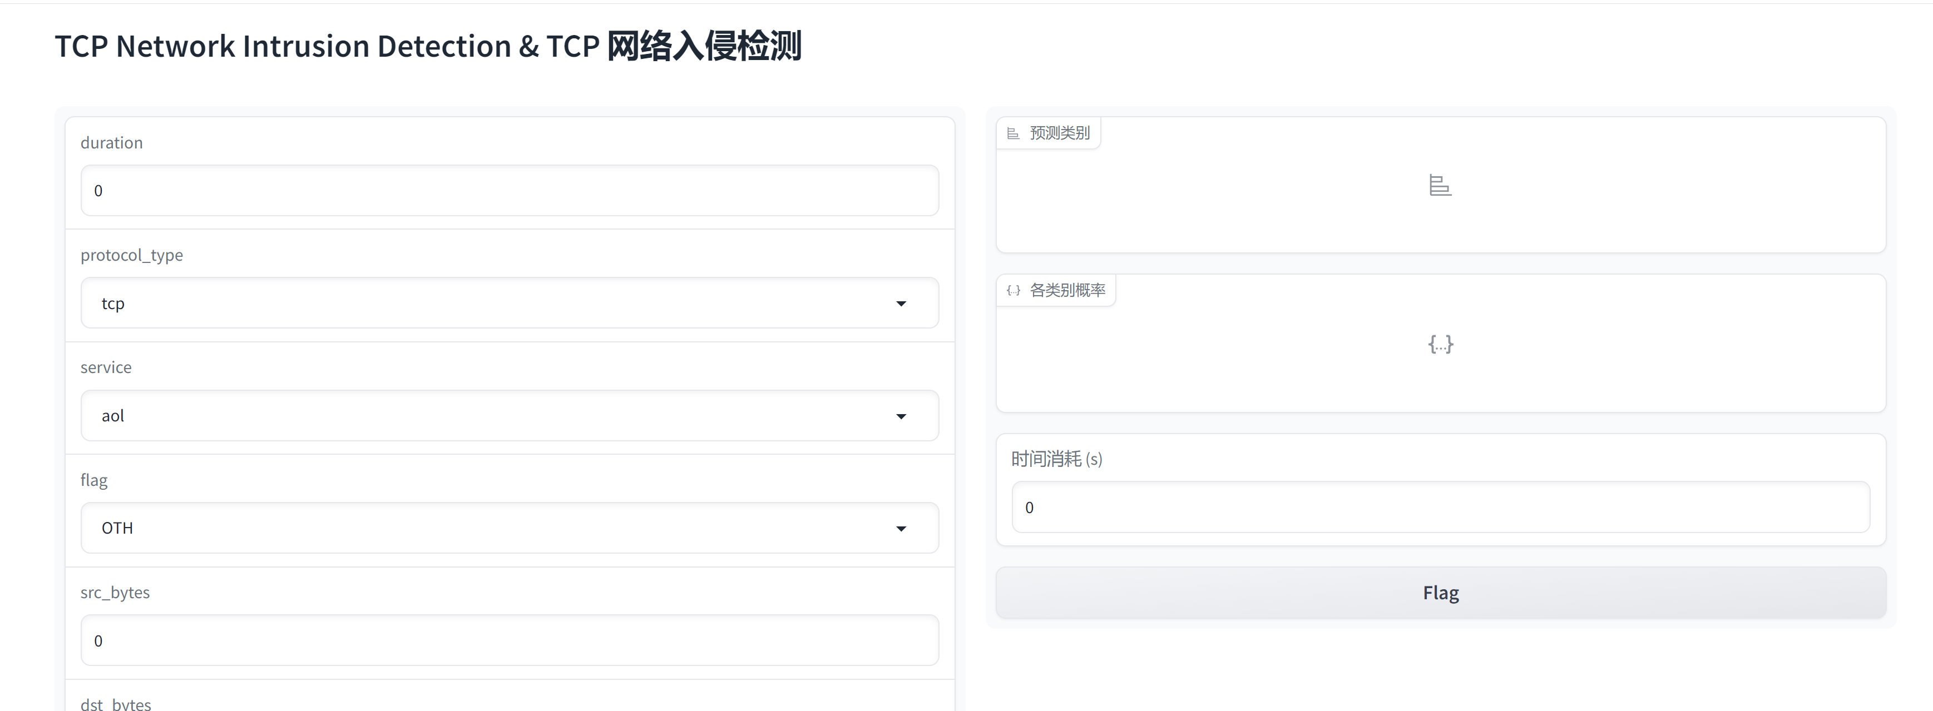This screenshot has height=711, width=1933.
Task: Click the JSON braces placeholder in 各类别概率 panel
Action: pyautogui.click(x=1441, y=344)
